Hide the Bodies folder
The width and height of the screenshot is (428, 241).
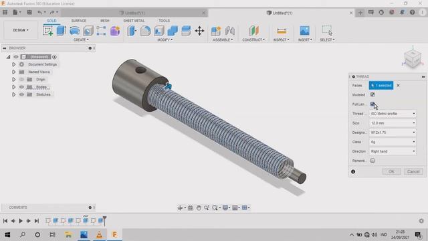pyautogui.click(x=21, y=87)
